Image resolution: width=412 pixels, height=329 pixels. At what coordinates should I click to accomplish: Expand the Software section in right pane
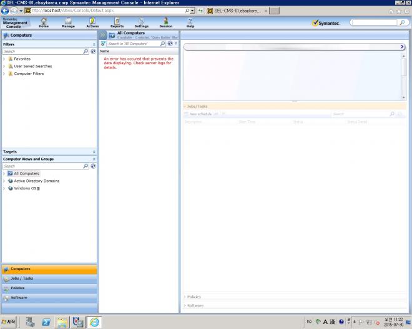point(185,306)
